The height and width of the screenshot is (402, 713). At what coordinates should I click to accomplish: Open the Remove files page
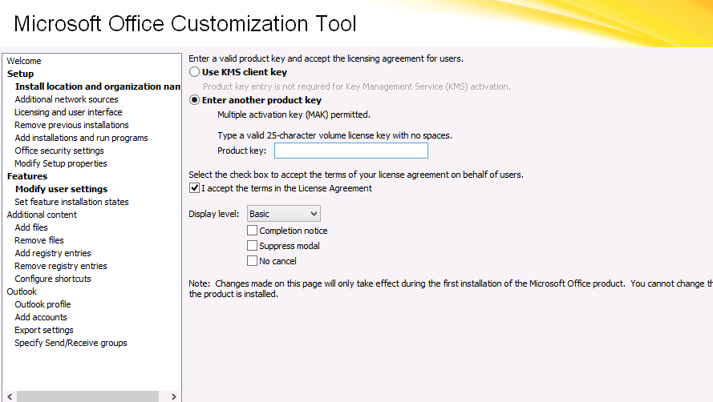(39, 240)
